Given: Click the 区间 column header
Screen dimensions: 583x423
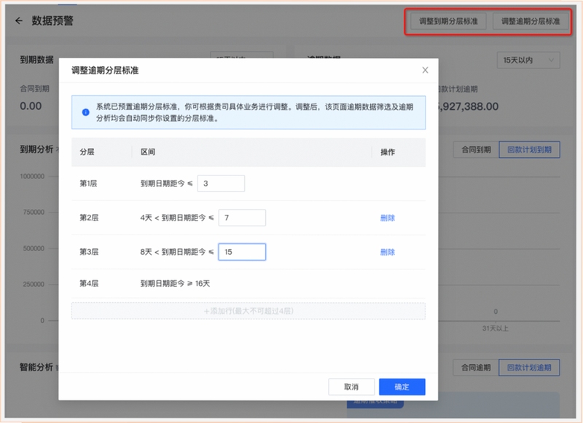Looking at the screenshot, I should click(148, 152).
